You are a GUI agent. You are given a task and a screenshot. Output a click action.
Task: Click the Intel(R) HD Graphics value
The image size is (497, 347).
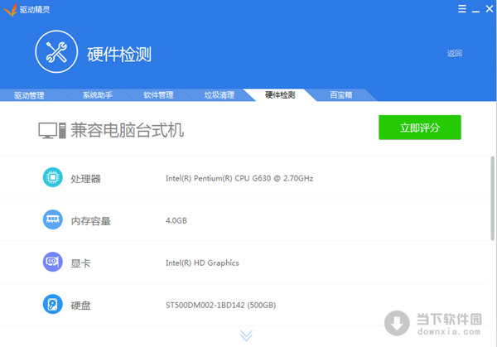pyautogui.click(x=202, y=263)
